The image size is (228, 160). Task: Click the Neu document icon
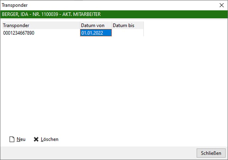point(12,139)
